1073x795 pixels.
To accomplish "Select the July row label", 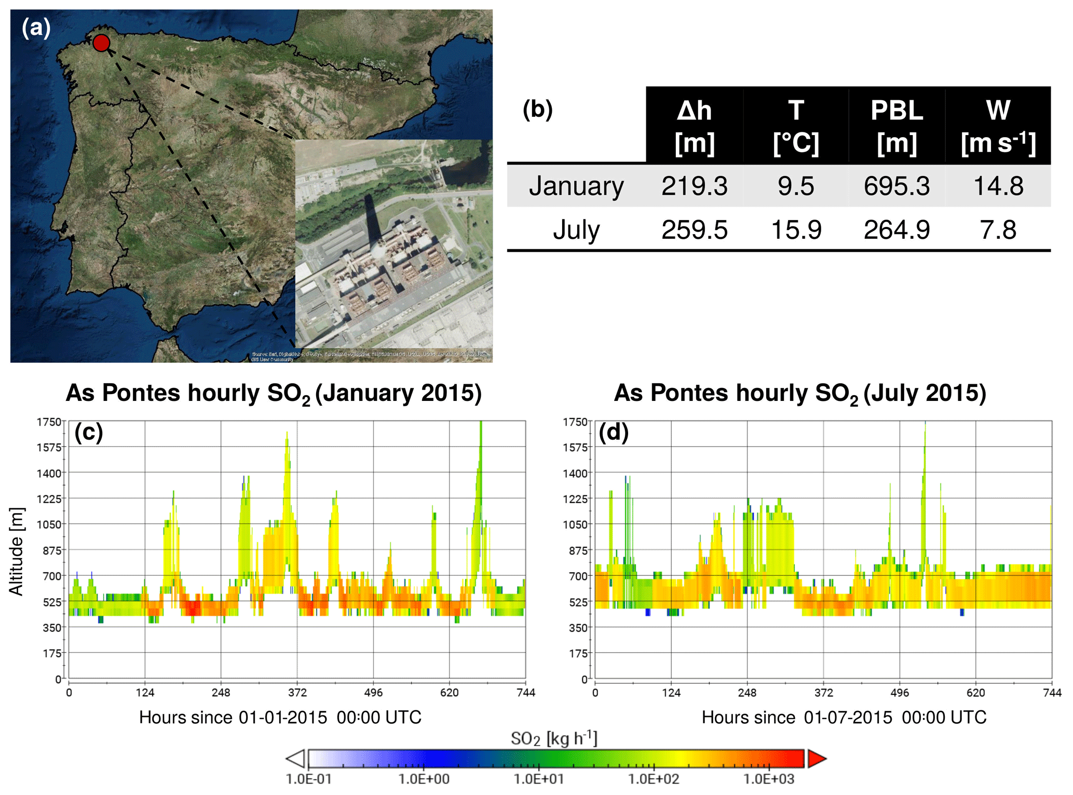I will [576, 230].
